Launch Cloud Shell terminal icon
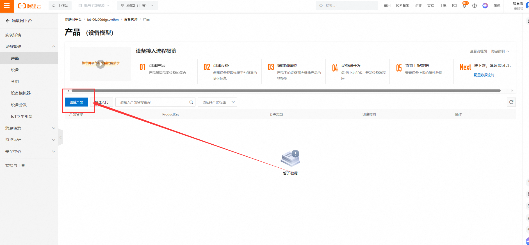529x245 pixels. [x=454, y=6]
